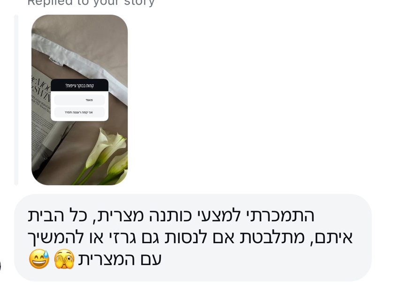Click the fabric label tag on white pillow

[56, 62]
